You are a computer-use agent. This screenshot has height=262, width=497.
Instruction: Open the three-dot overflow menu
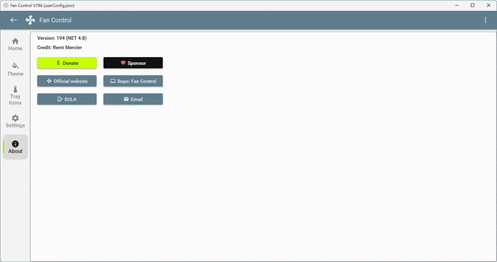(x=485, y=20)
